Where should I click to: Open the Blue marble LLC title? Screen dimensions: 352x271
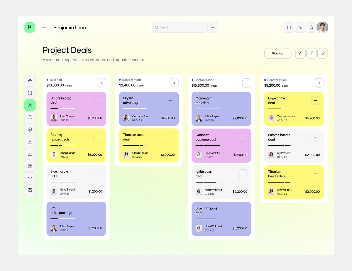pos(59,174)
